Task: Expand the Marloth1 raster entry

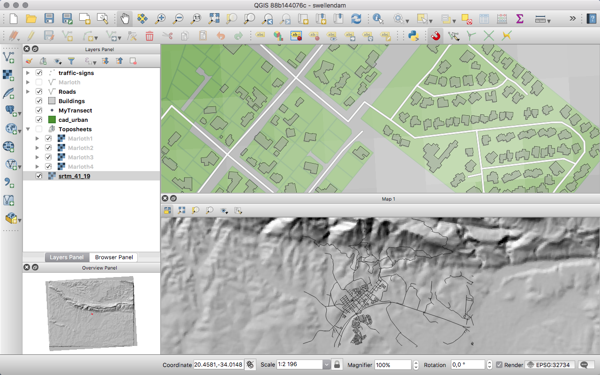Action: 37,139
